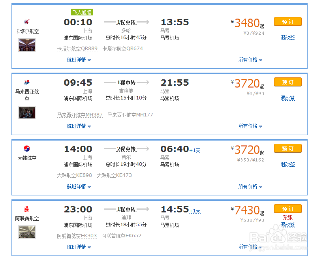Click the Malaysia Airlines logo icon
325x259 pixels.
pyautogui.click(x=27, y=82)
